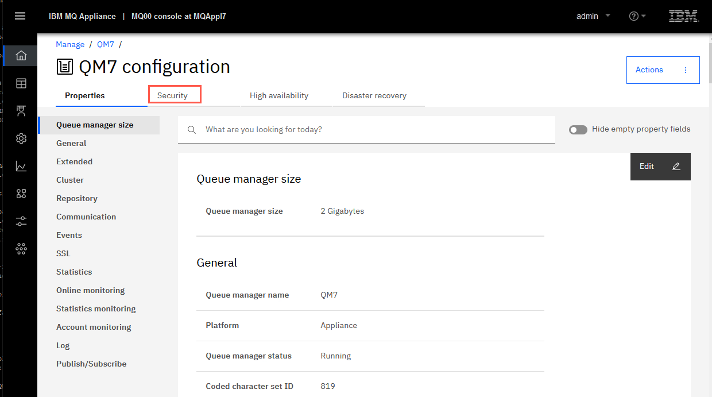Select Queue manager size in side list
Image resolution: width=712 pixels, height=397 pixels.
pyautogui.click(x=99, y=125)
